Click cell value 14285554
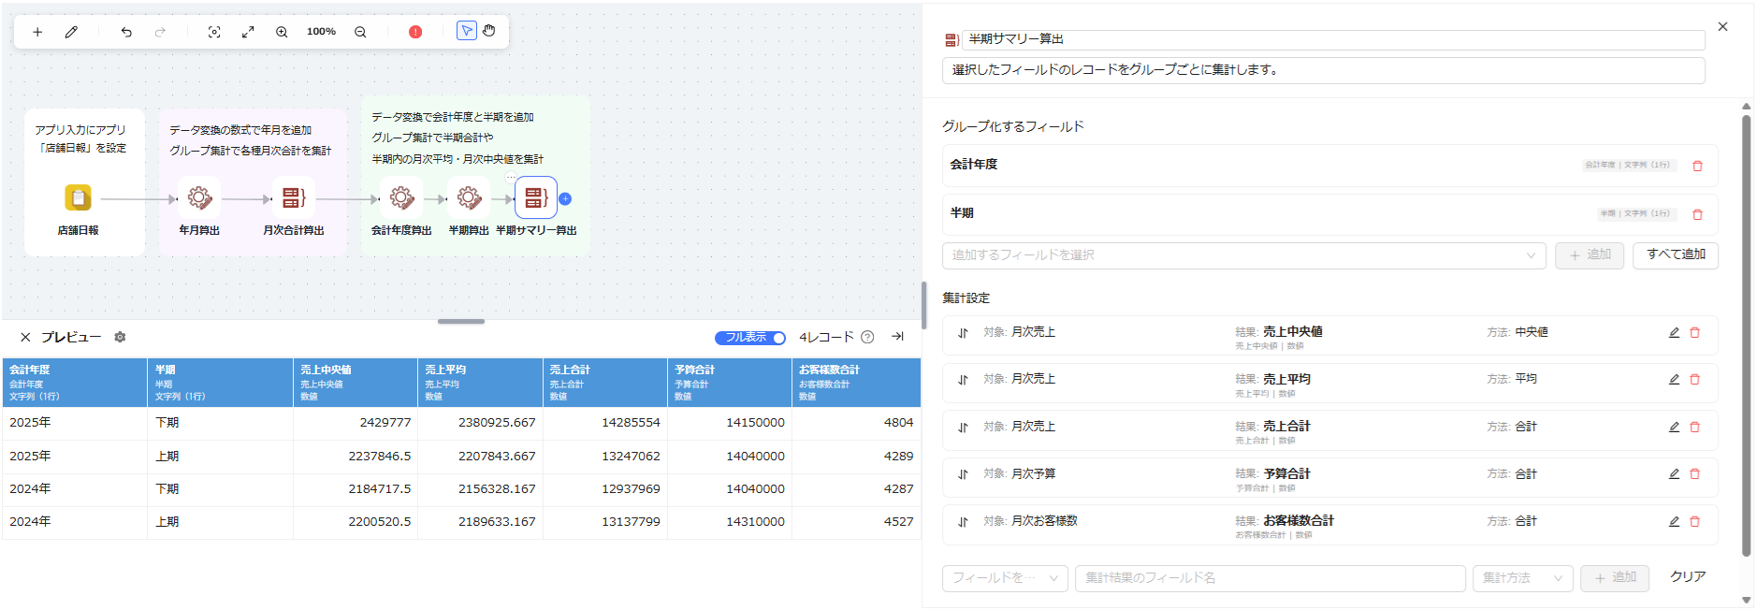Screen dimensions: 1757x610 click(631, 423)
